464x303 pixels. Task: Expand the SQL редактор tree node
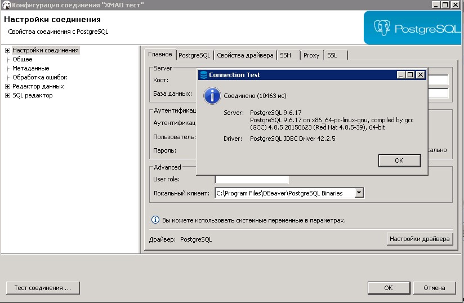coord(7,95)
